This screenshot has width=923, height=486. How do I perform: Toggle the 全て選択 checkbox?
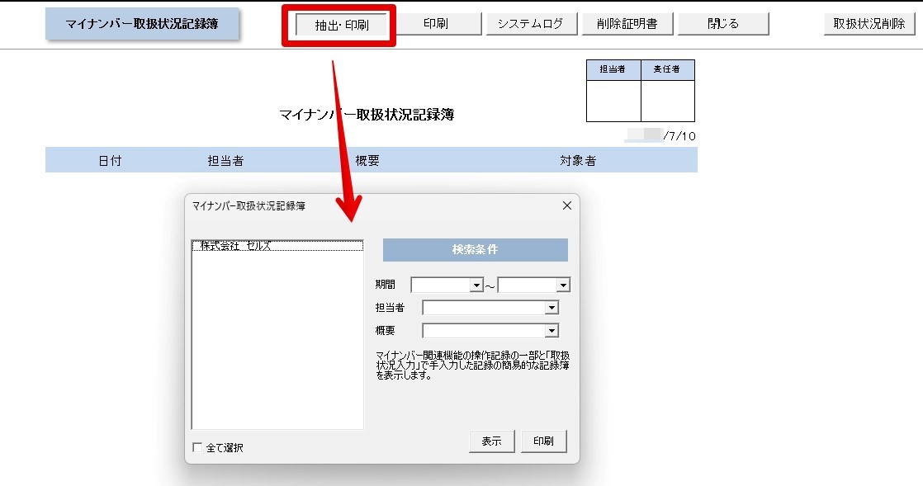(x=198, y=448)
